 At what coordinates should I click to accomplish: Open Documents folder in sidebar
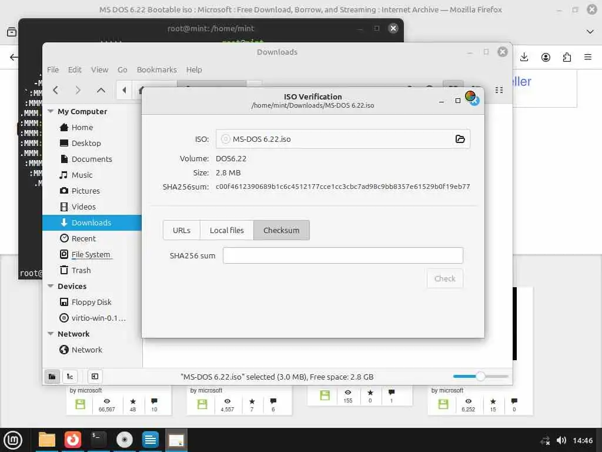point(92,159)
